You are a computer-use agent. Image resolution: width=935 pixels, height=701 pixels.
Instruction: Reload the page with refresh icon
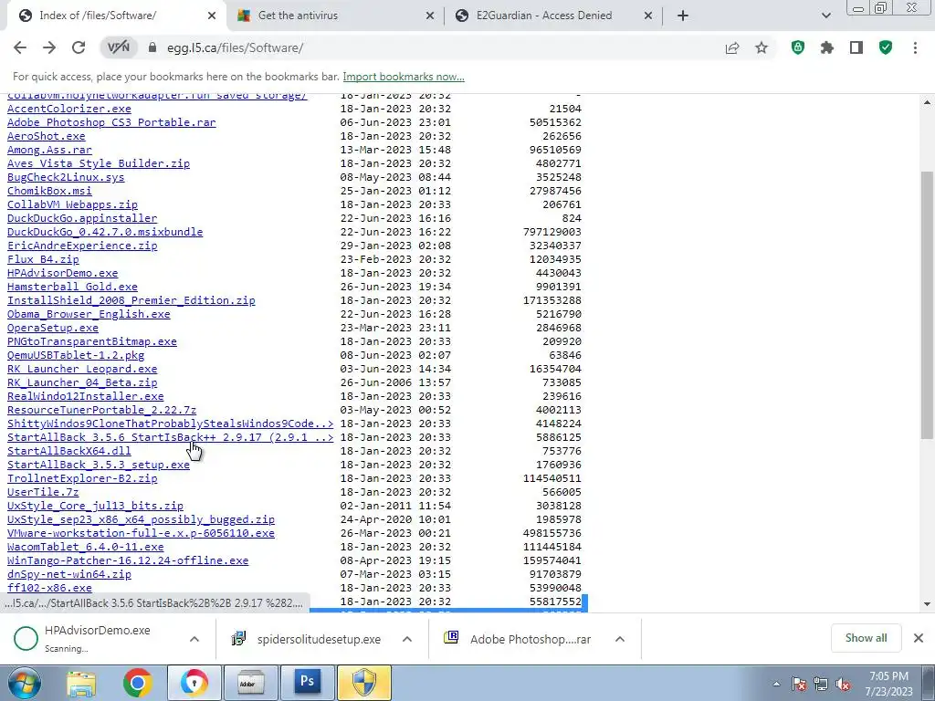(x=79, y=47)
